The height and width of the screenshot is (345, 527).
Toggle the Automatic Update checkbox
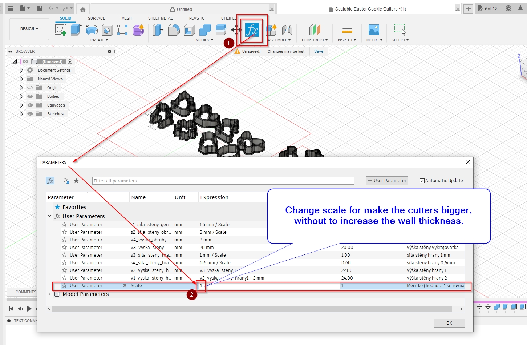(x=422, y=181)
